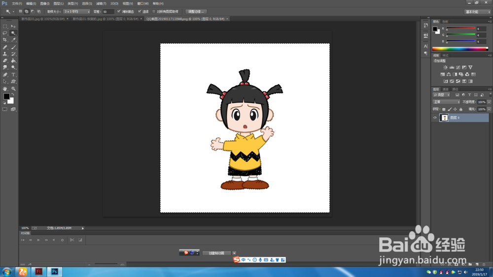Choose the Hand tool
Screen dimensions: 493x277
(5, 89)
